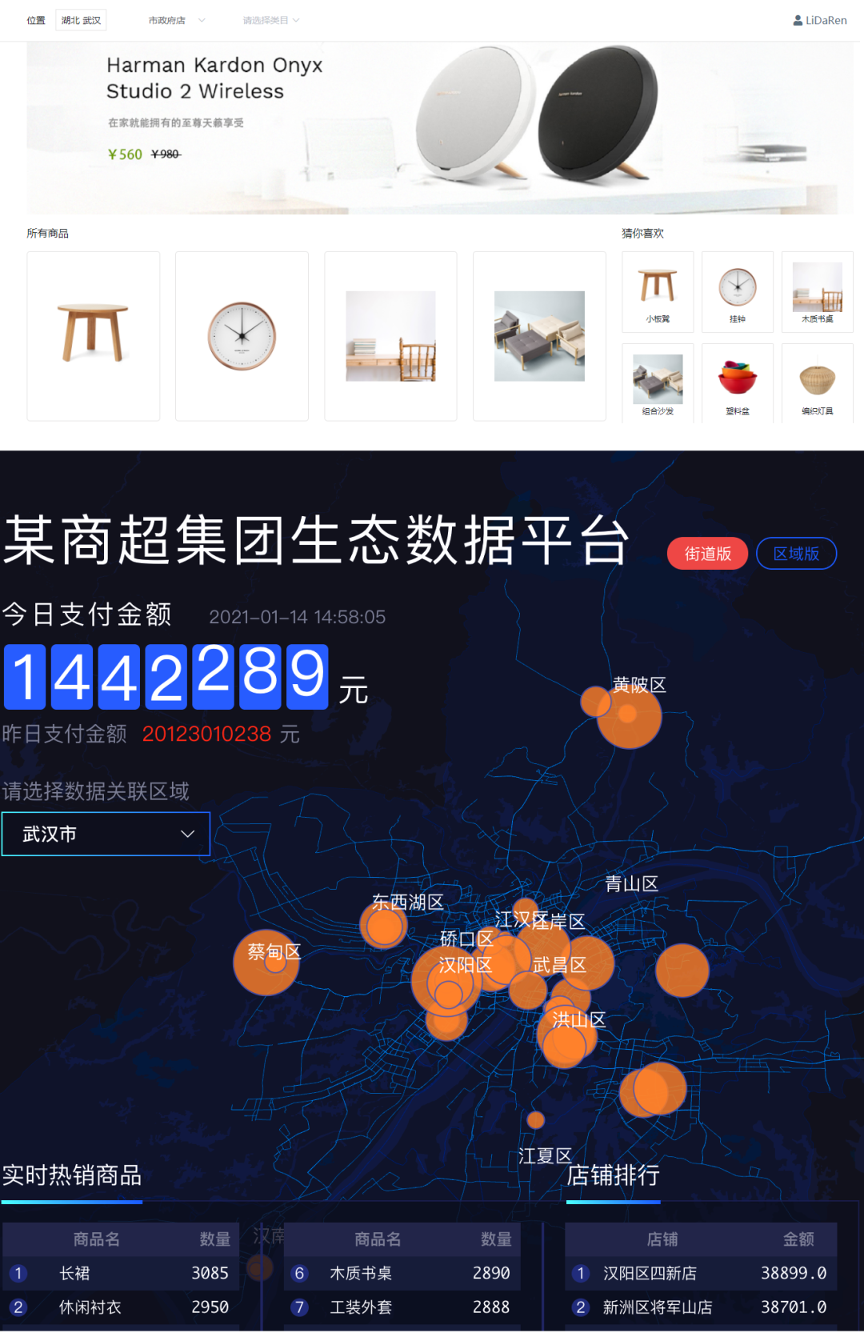Open the wall clock product card in 所有商品
This screenshot has height=1333, width=864.
coord(242,336)
